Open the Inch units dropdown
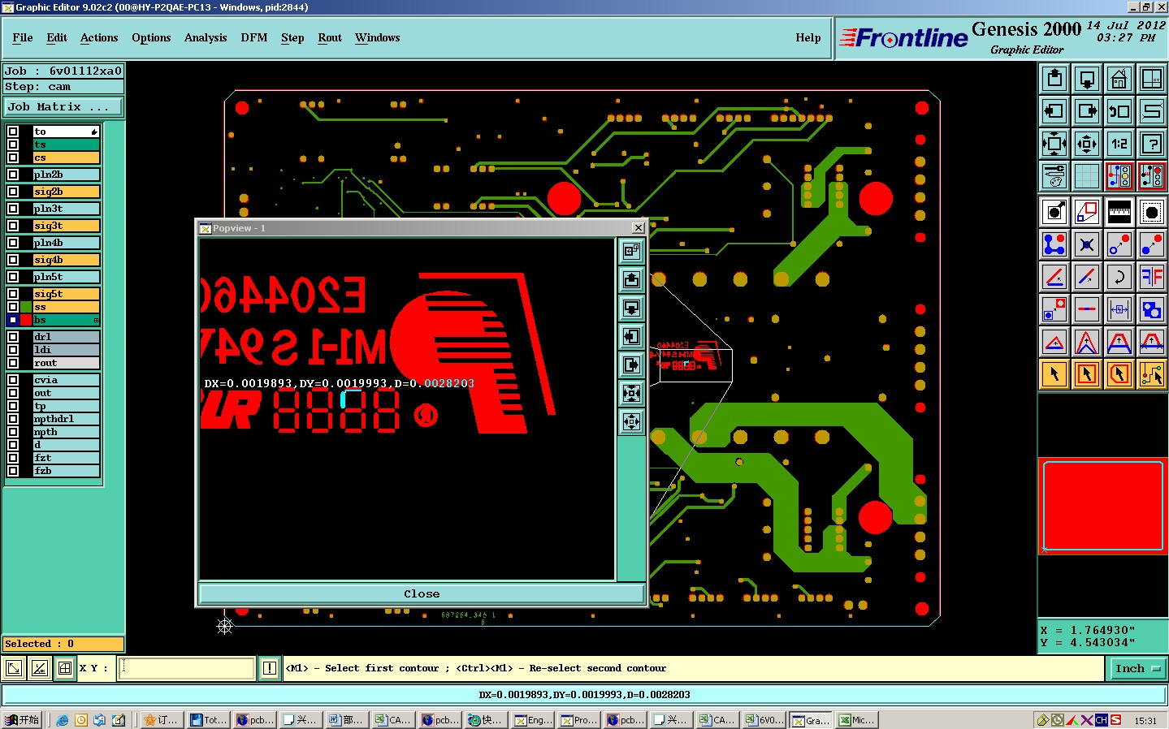Viewport: 1169px width, 729px height. point(1137,669)
